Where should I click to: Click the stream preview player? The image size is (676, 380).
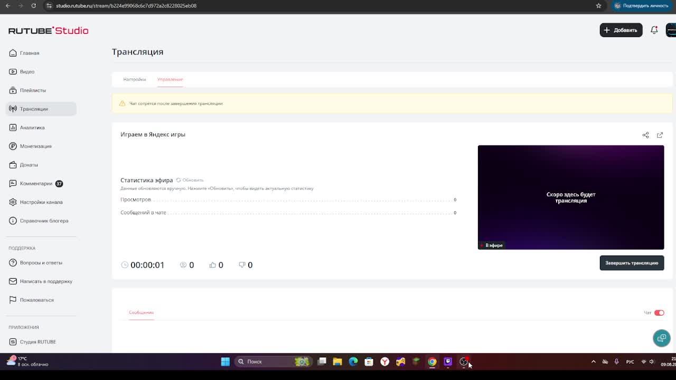[x=571, y=197]
